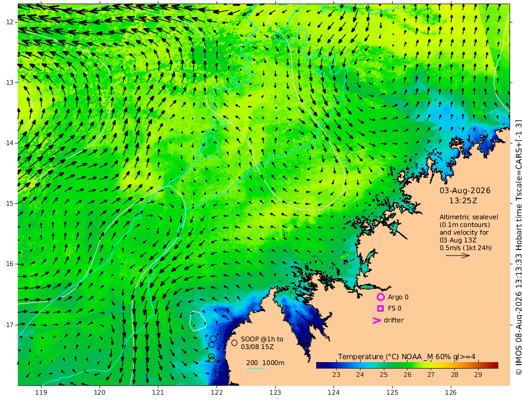Click the cyan closed isobath loop near 14S

(209, 146)
